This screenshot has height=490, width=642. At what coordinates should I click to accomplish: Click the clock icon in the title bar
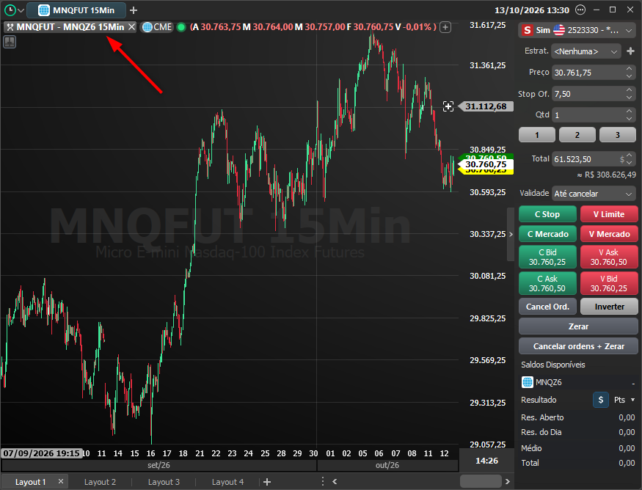tap(10, 10)
